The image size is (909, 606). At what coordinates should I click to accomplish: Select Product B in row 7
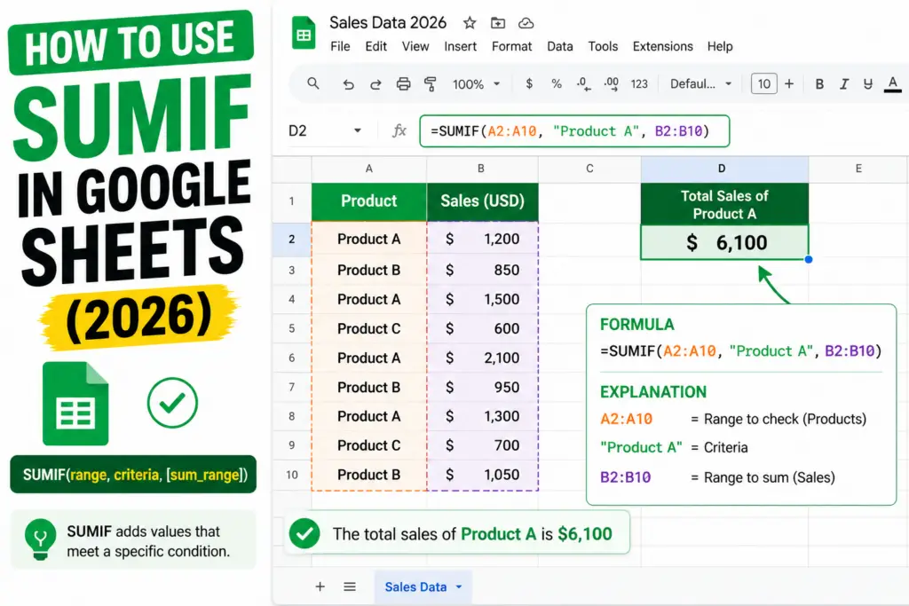coord(368,387)
